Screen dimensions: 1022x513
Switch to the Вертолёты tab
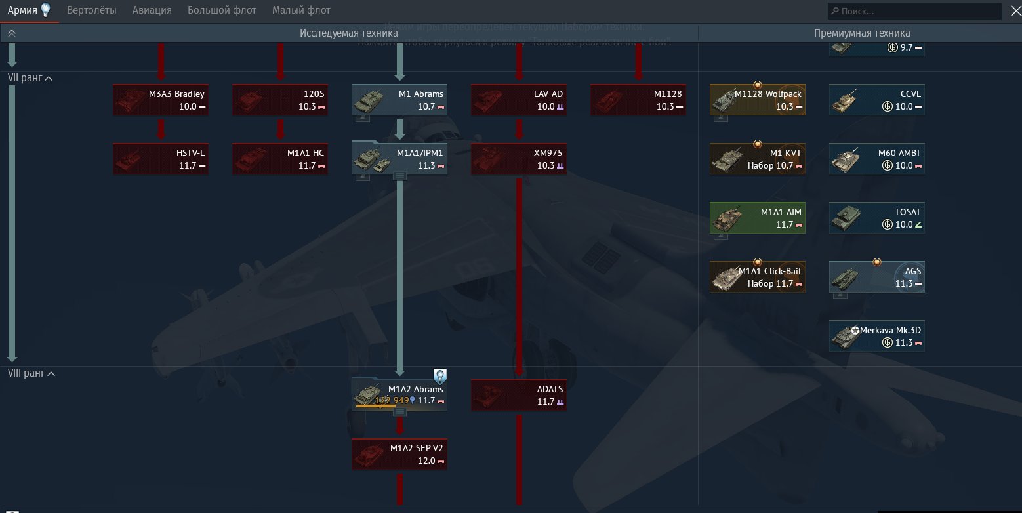[x=92, y=10]
